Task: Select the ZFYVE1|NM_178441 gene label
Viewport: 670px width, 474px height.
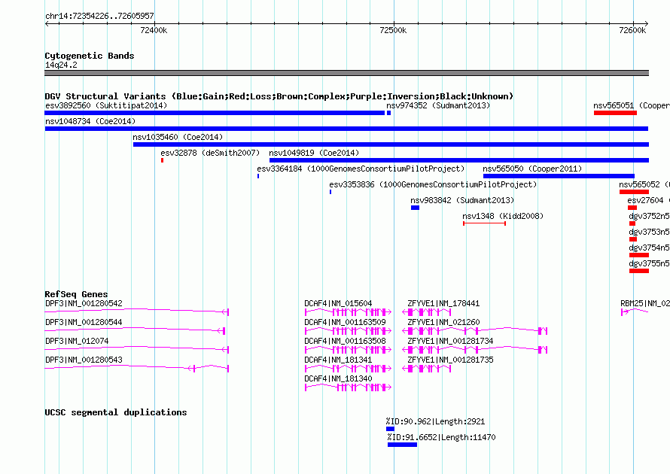Action: tap(443, 304)
